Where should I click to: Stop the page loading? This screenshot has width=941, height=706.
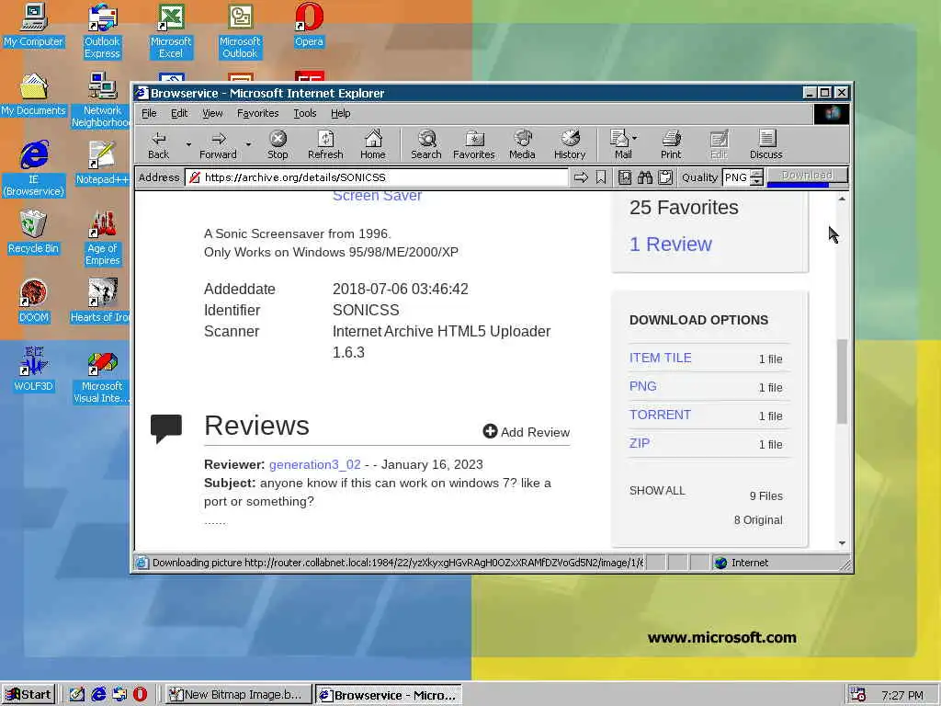[x=278, y=144]
